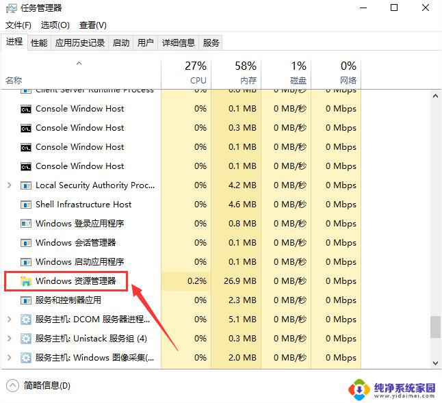Image resolution: width=442 pixels, height=403 pixels.
Task: Expand the Local Security Authority Process row
Action: click(x=9, y=185)
